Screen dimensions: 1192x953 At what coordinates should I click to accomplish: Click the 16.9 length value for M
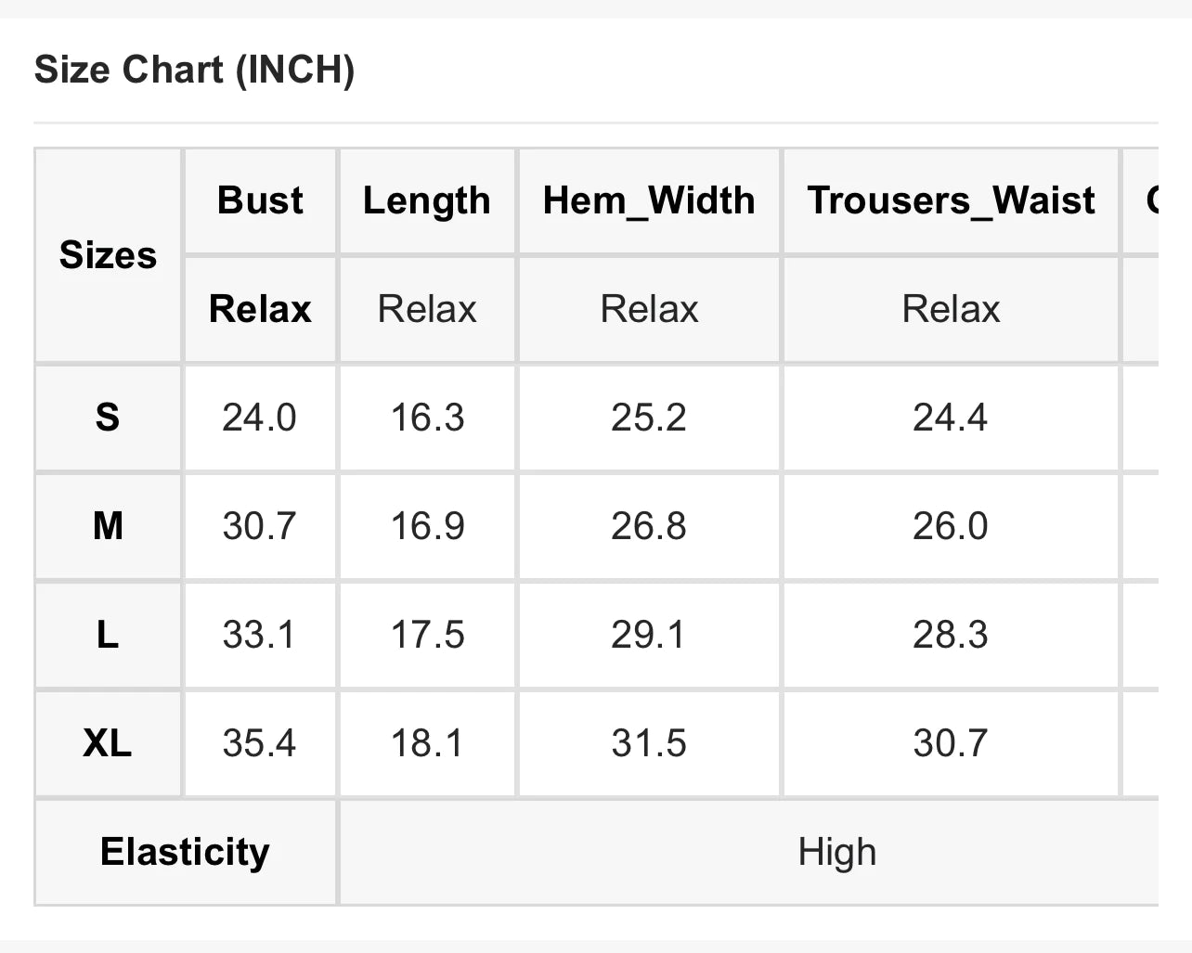click(427, 526)
